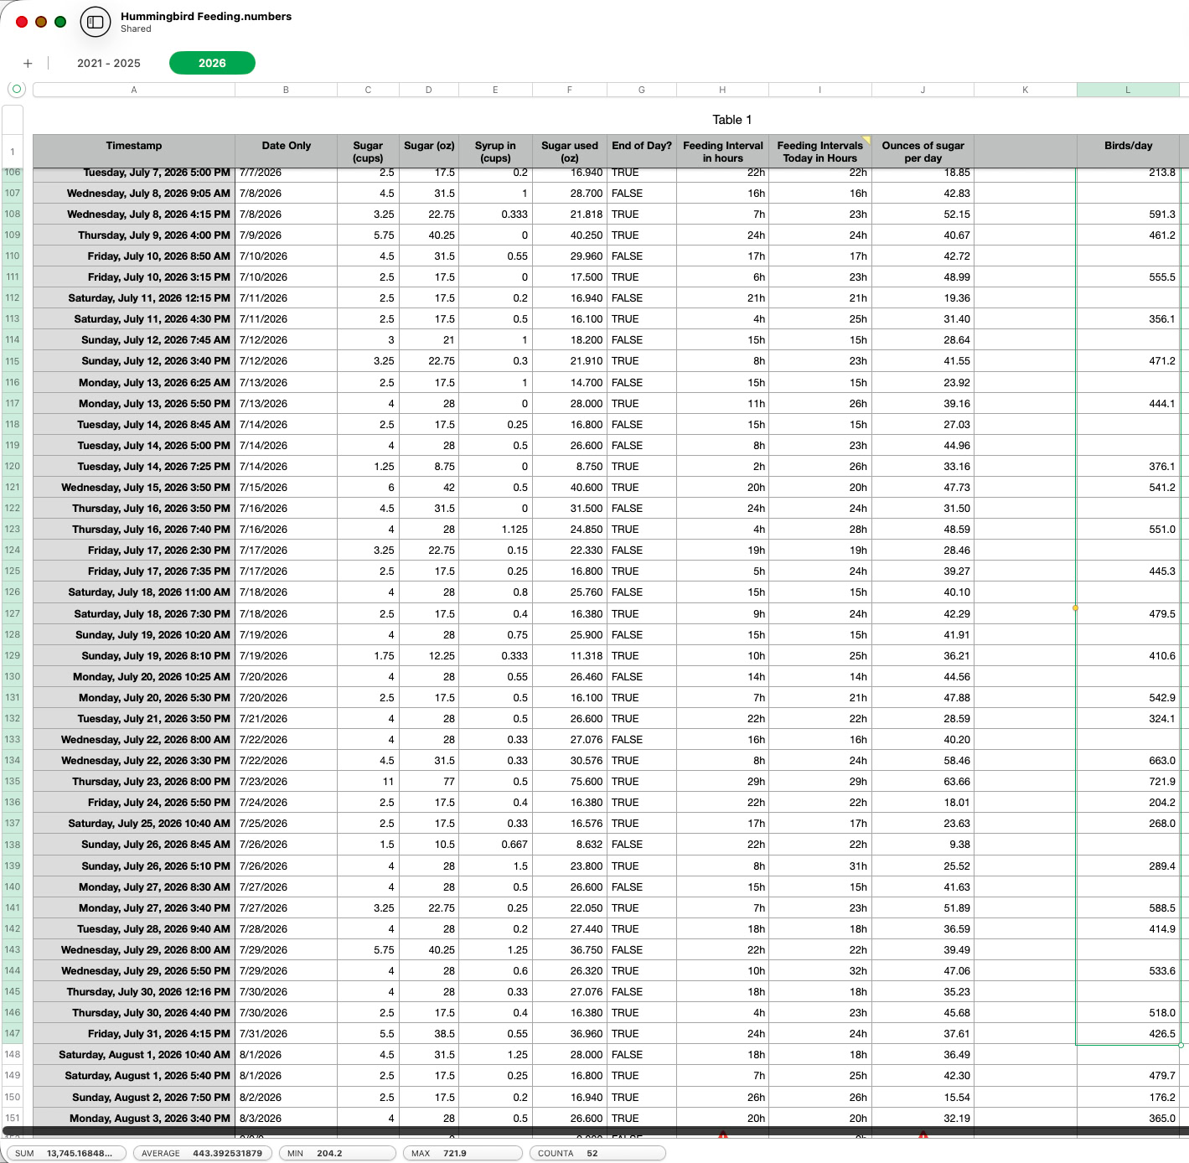Select the End of Day? header cell
This screenshot has width=1189, height=1163.
click(642, 152)
